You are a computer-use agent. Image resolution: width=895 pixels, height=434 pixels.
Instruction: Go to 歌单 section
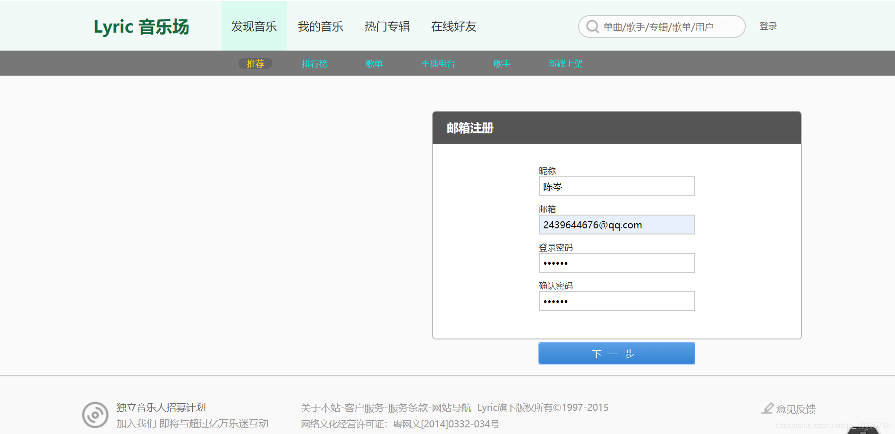pos(374,63)
